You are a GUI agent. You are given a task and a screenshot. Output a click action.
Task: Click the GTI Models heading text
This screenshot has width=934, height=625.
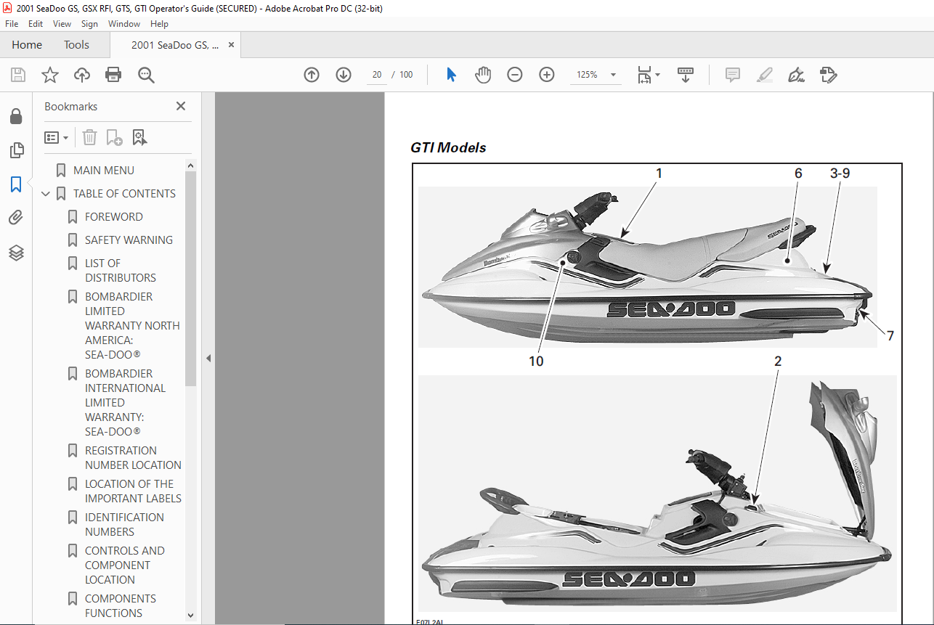tap(448, 147)
